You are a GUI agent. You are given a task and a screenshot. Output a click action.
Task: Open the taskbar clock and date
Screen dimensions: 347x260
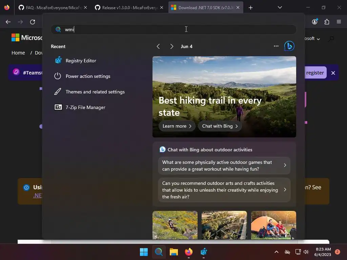[323, 252]
